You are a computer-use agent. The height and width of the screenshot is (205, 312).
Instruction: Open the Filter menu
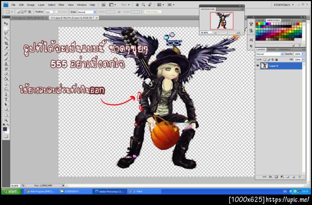tap(61, 5)
